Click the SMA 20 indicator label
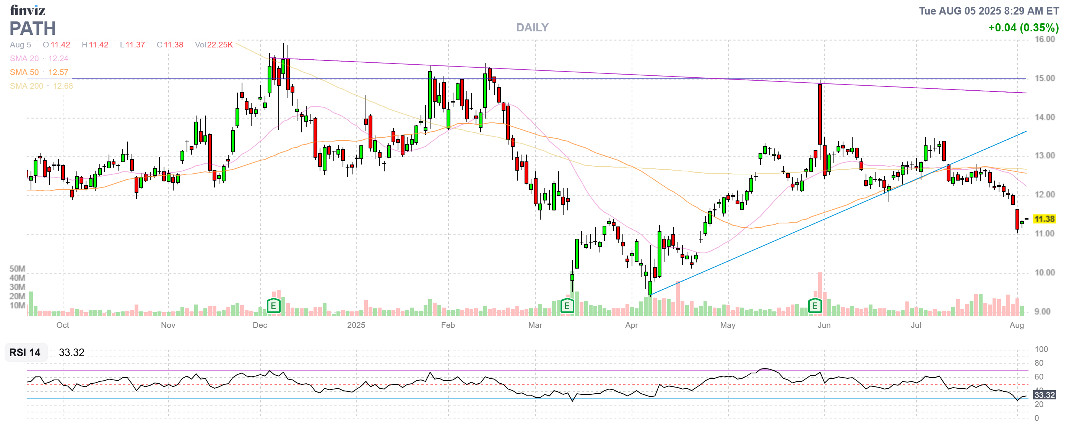Screen dimensions: 1069x430 click(x=24, y=59)
